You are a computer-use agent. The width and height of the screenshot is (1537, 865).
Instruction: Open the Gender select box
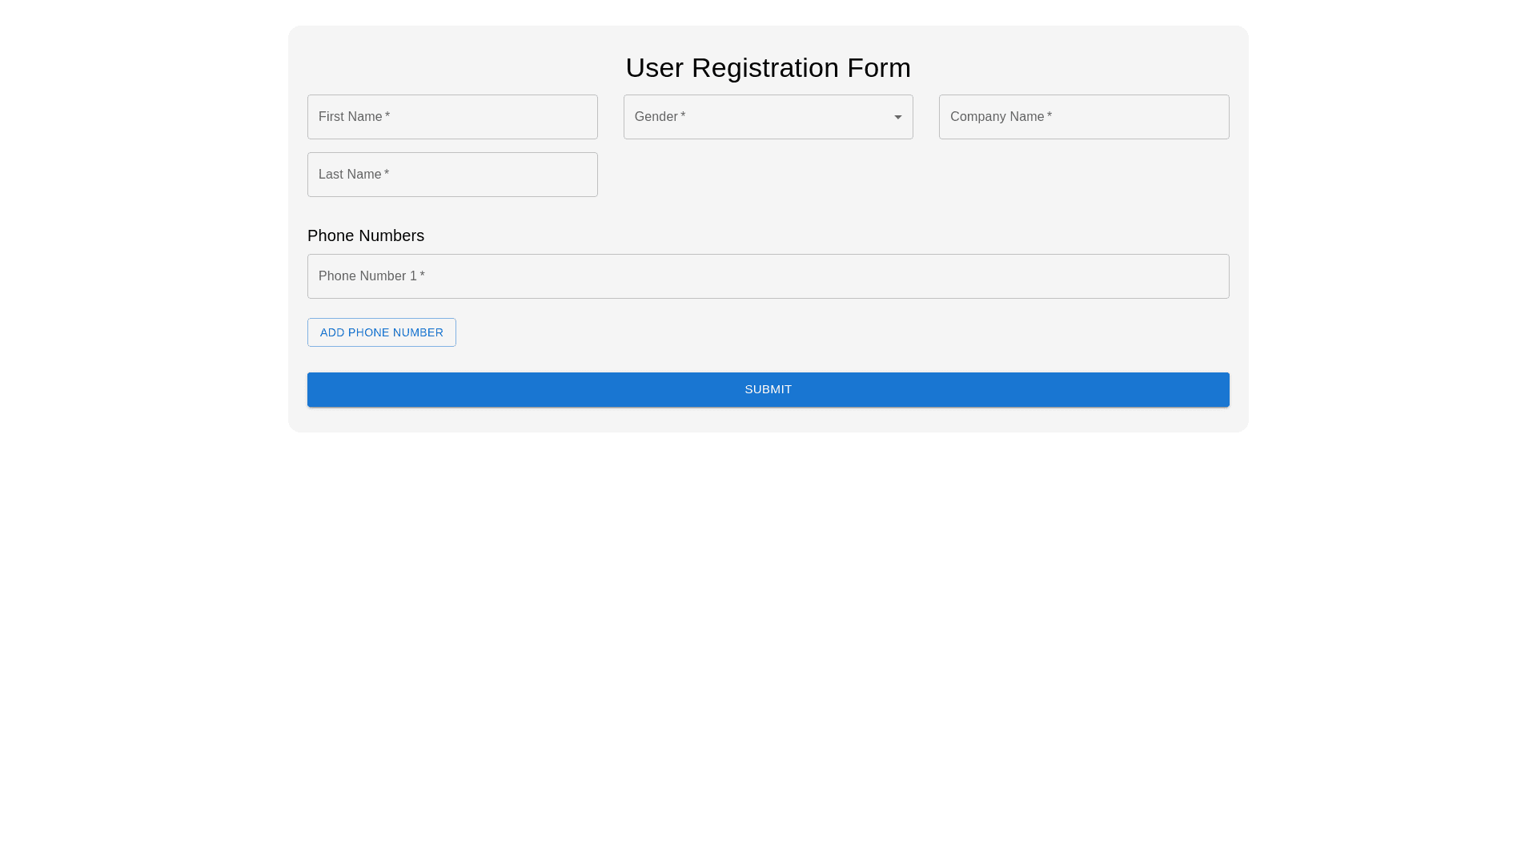tap(767, 117)
